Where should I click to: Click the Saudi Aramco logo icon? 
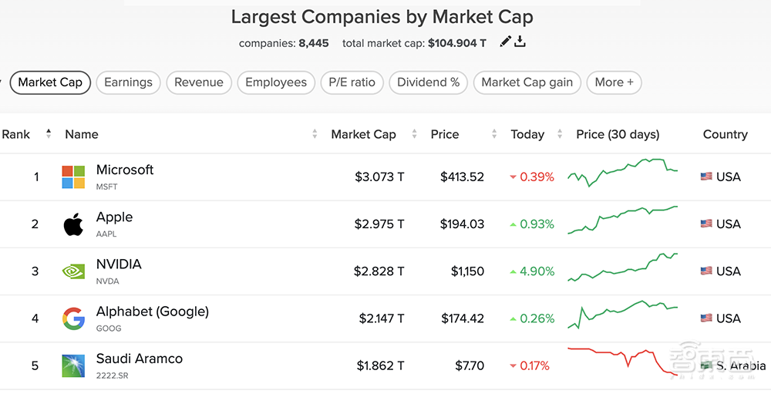click(x=73, y=365)
